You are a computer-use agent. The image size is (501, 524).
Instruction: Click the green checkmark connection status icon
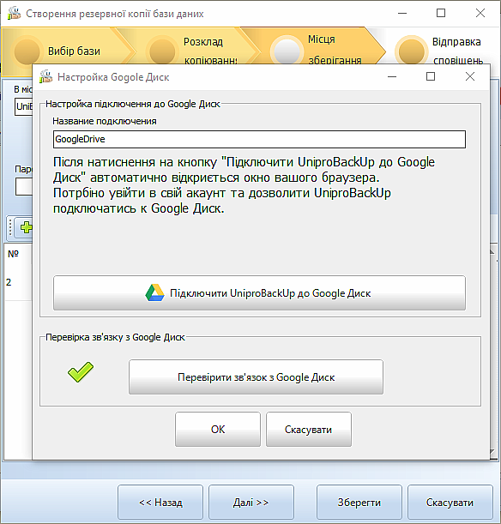81,371
